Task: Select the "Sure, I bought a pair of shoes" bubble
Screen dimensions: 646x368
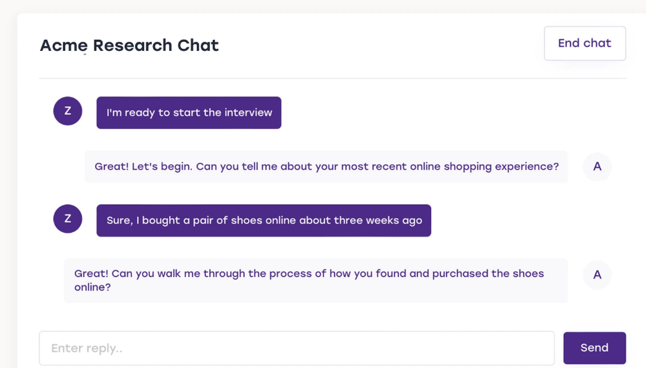Action: click(x=264, y=220)
